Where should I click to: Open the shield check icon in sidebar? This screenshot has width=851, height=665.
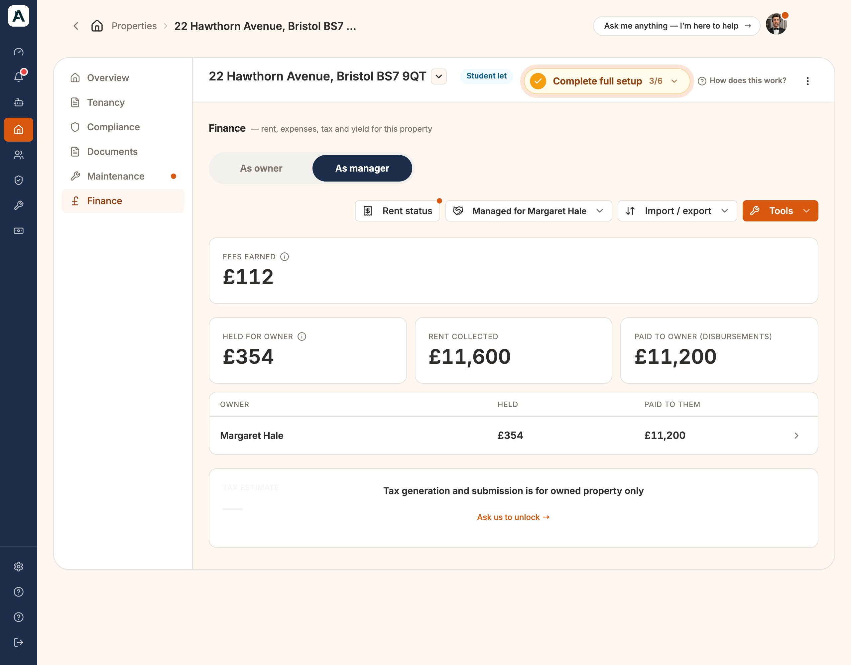coord(18,180)
